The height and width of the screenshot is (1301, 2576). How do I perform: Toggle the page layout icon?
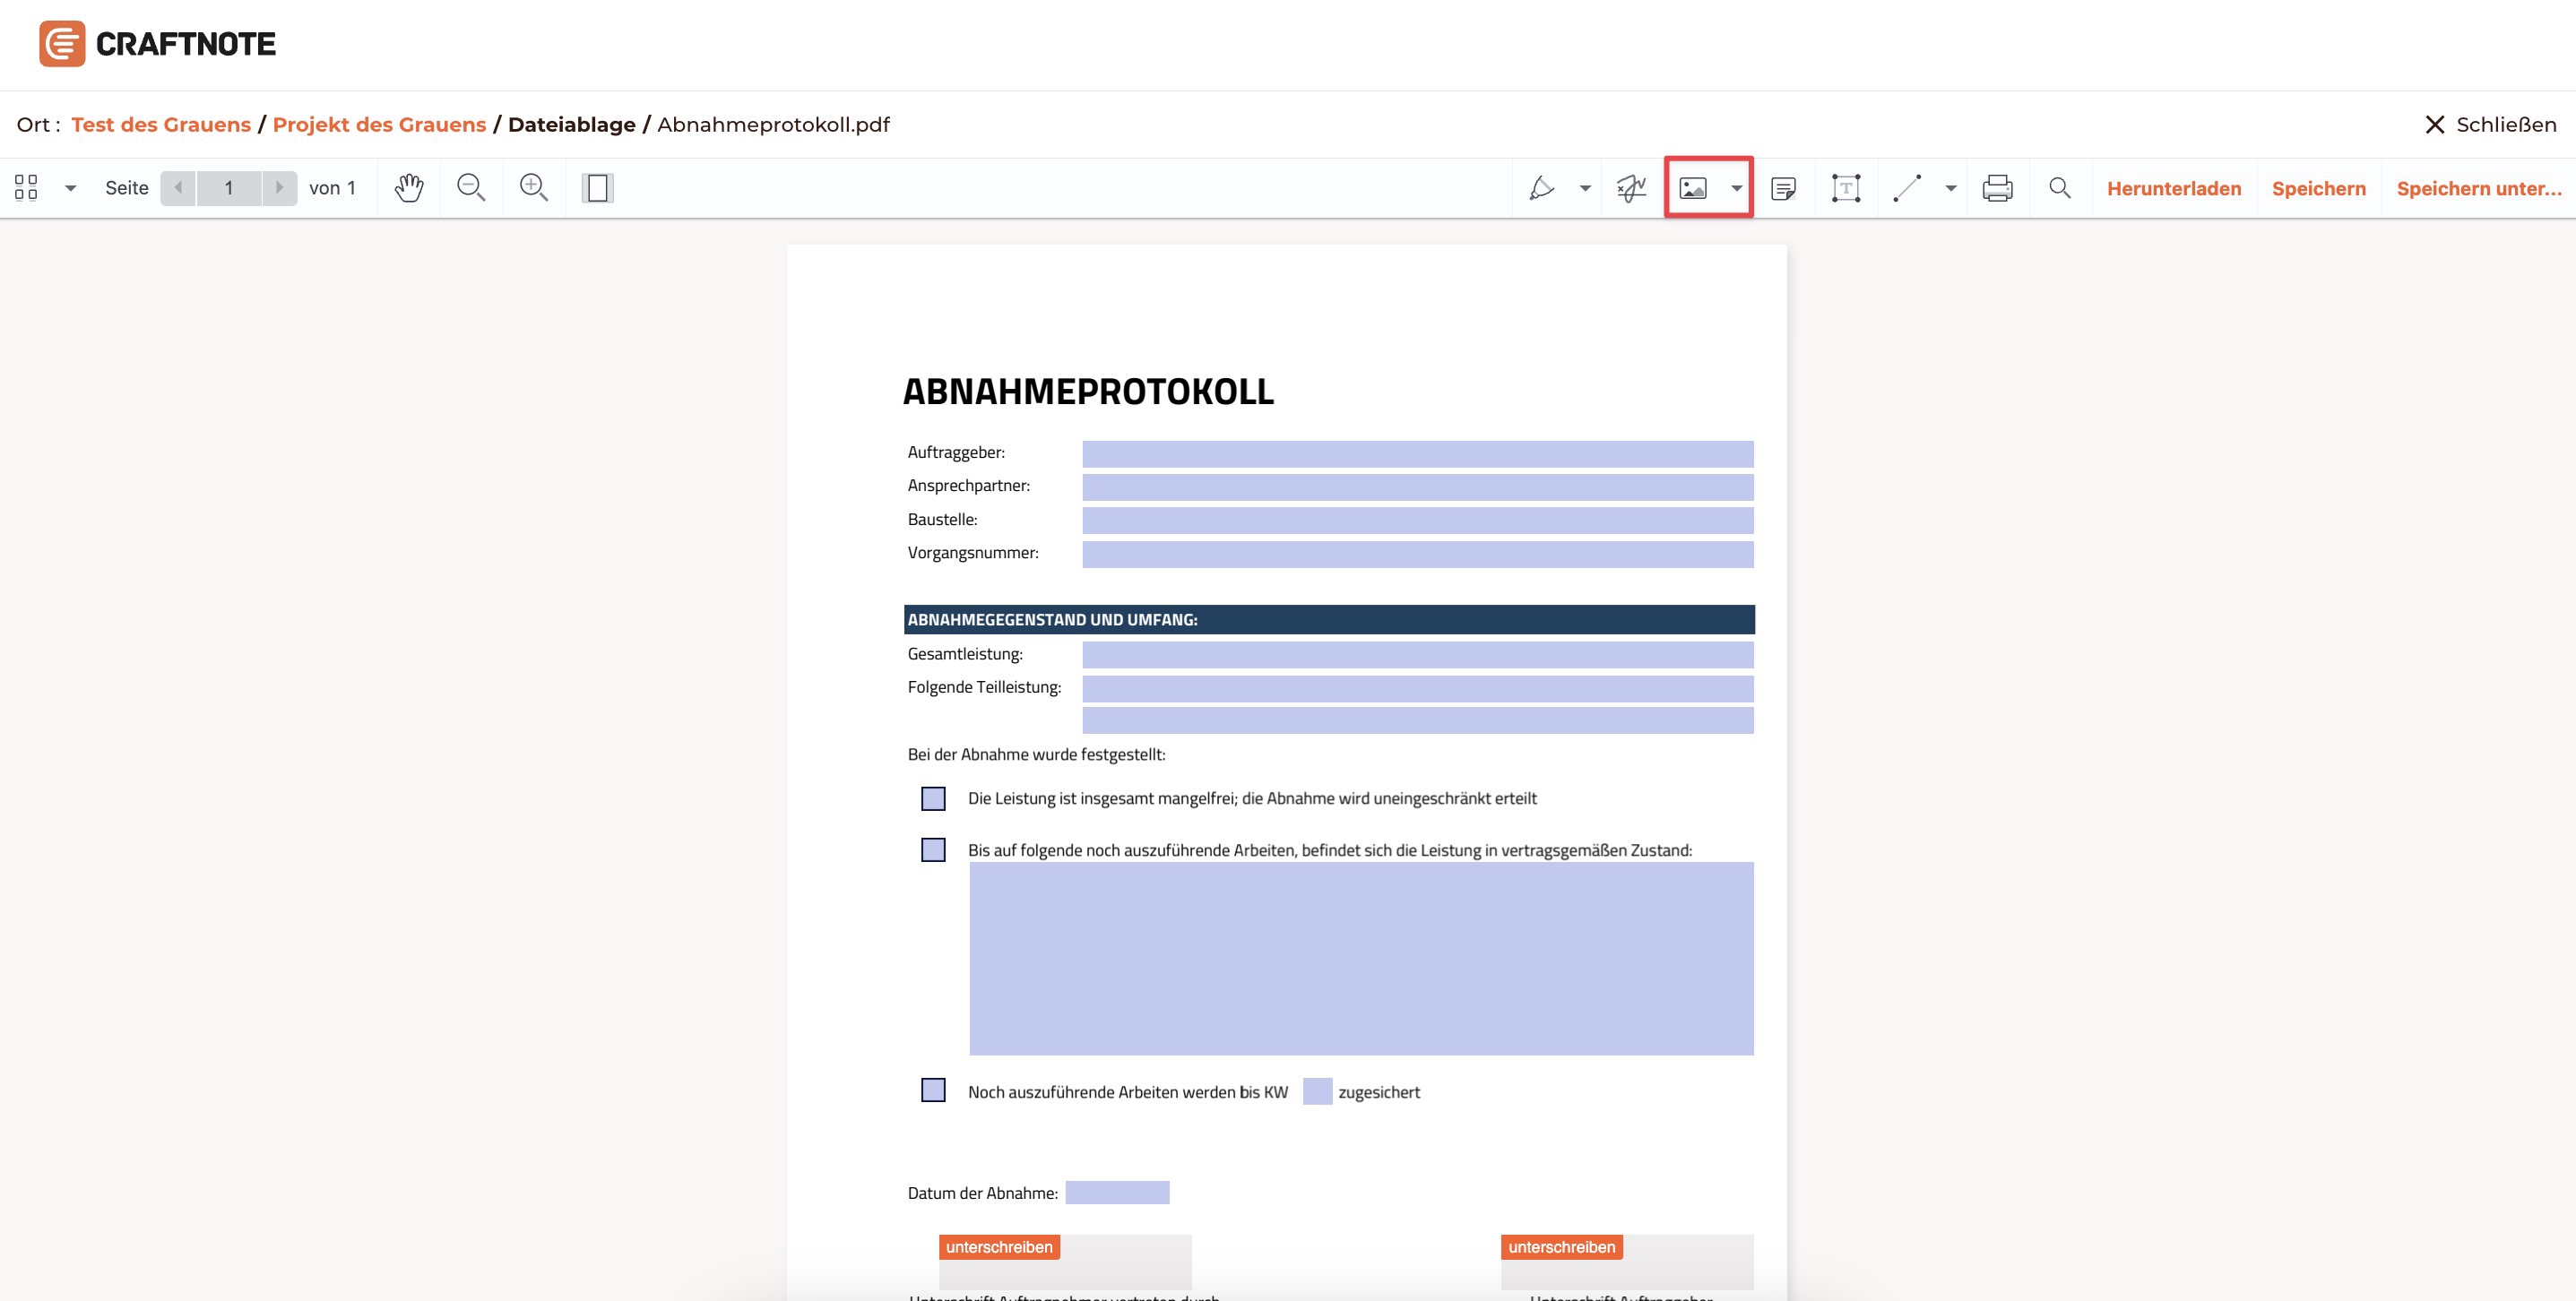point(597,188)
